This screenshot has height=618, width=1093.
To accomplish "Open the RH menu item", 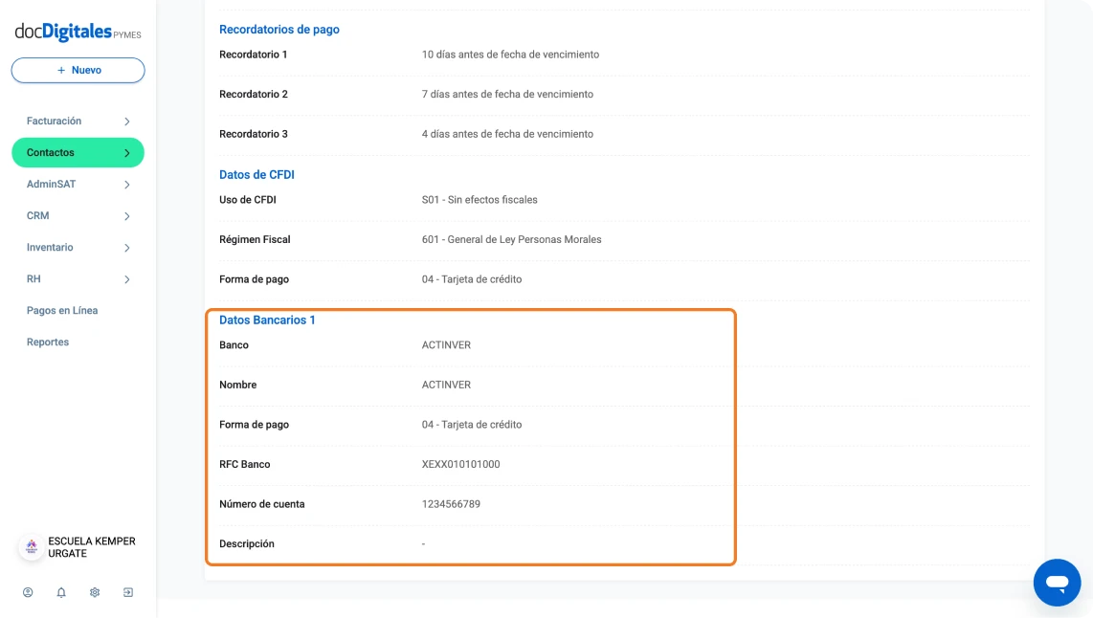I will [78, 279].
